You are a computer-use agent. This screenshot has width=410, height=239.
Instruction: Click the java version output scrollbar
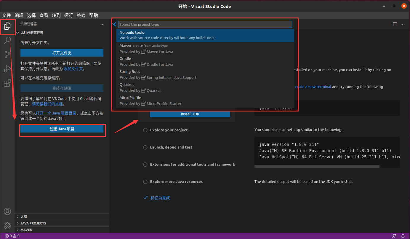click(x=317, y=166)
